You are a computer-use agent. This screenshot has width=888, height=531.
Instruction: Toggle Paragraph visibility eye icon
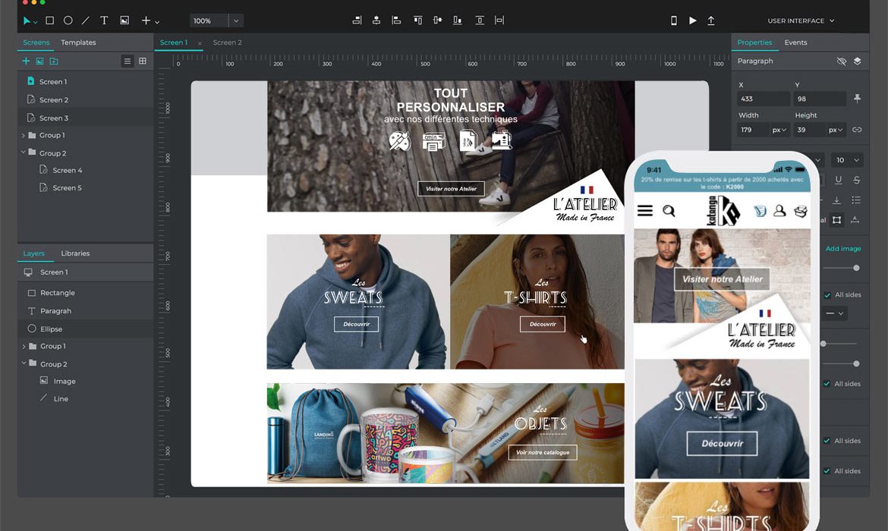click(x=841, y=61)
